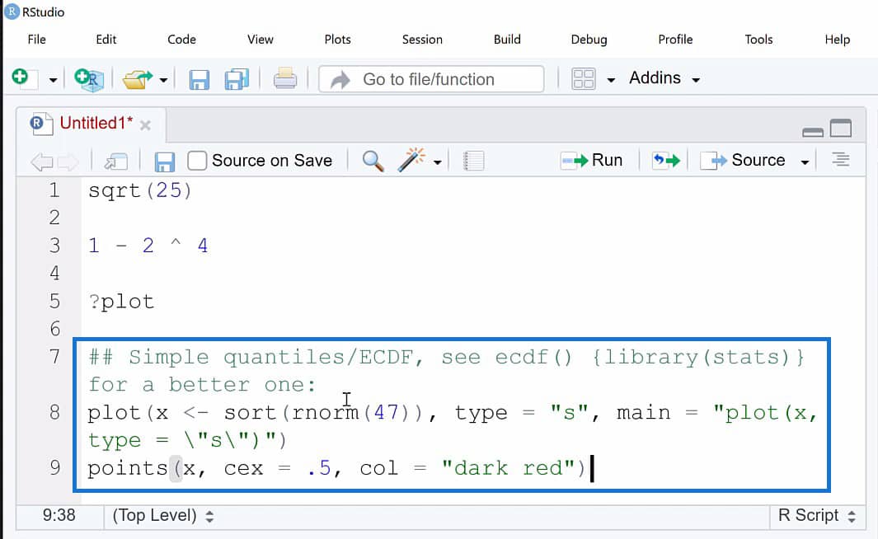Expand the recent files dropdown arrow

tap(163, 80)
